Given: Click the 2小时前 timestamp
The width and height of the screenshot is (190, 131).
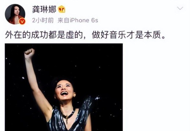Looking at the screenshot, I should click(x=43, y=20).
